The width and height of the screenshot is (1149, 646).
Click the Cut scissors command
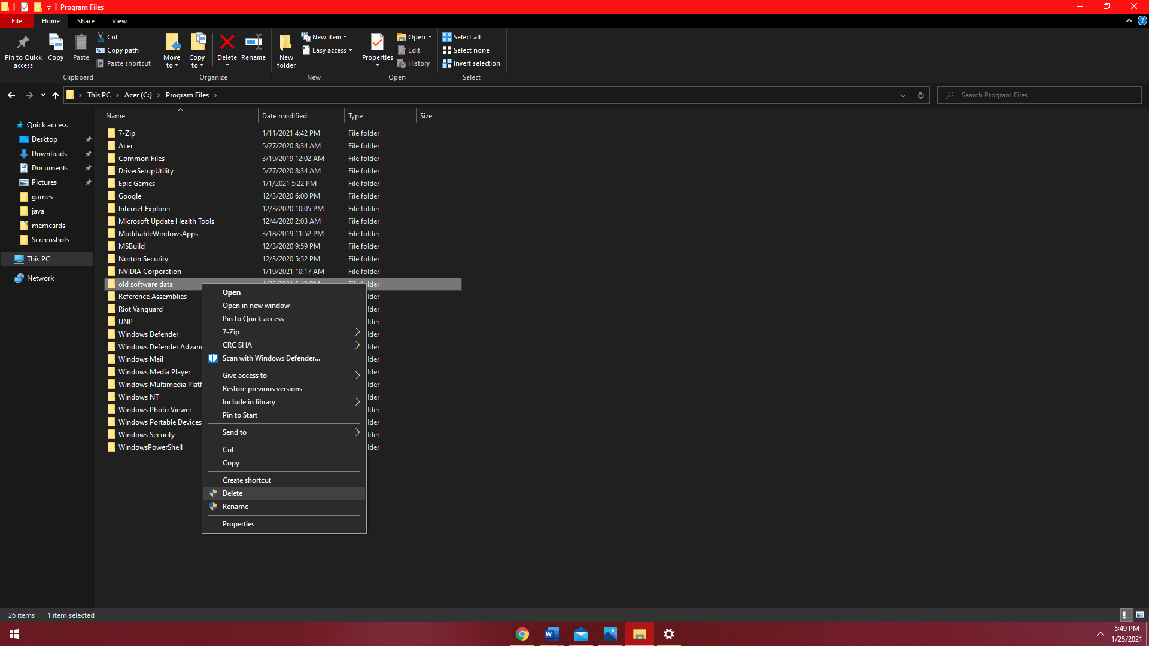point(108,37)
